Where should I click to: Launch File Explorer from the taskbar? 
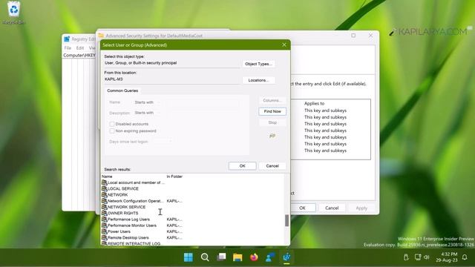(x=237, y=257)
